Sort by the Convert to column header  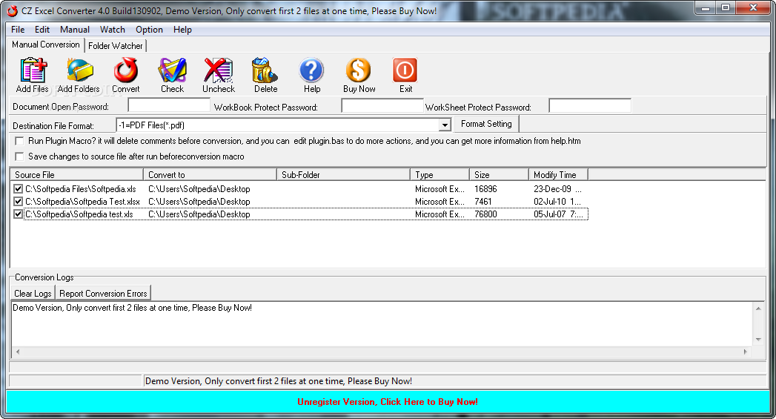pyautogui.click(x=210, y=175)
